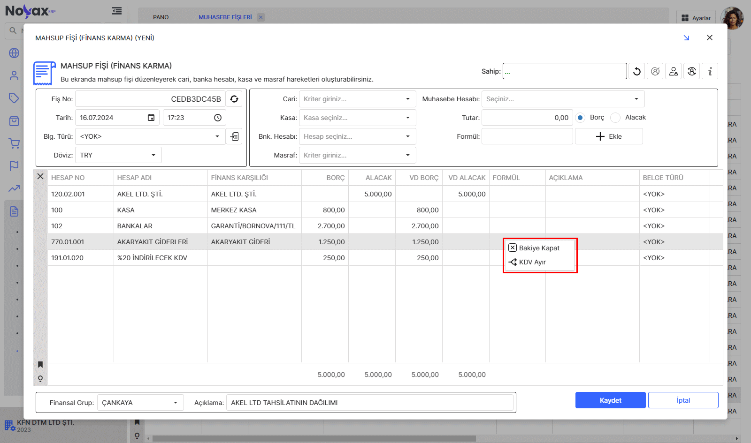Click the AÇIKLAMA column header
The width and height of the screenshot is (751, 443).
pos(592,178)
